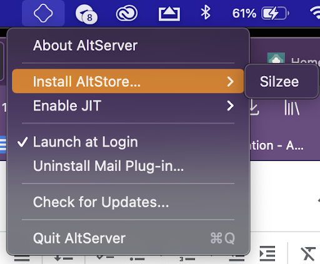
Task: Click Check for Updates… menu item
Action: [x=128, y=202]
